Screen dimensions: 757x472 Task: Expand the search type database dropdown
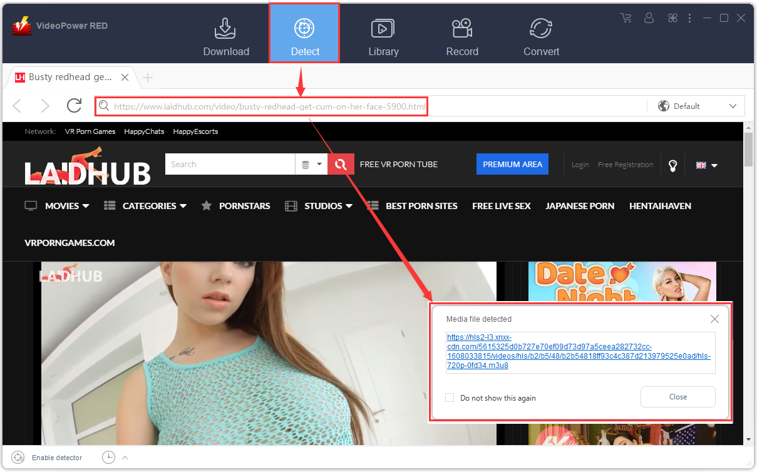pyautogui.click(x=311, y=164)
